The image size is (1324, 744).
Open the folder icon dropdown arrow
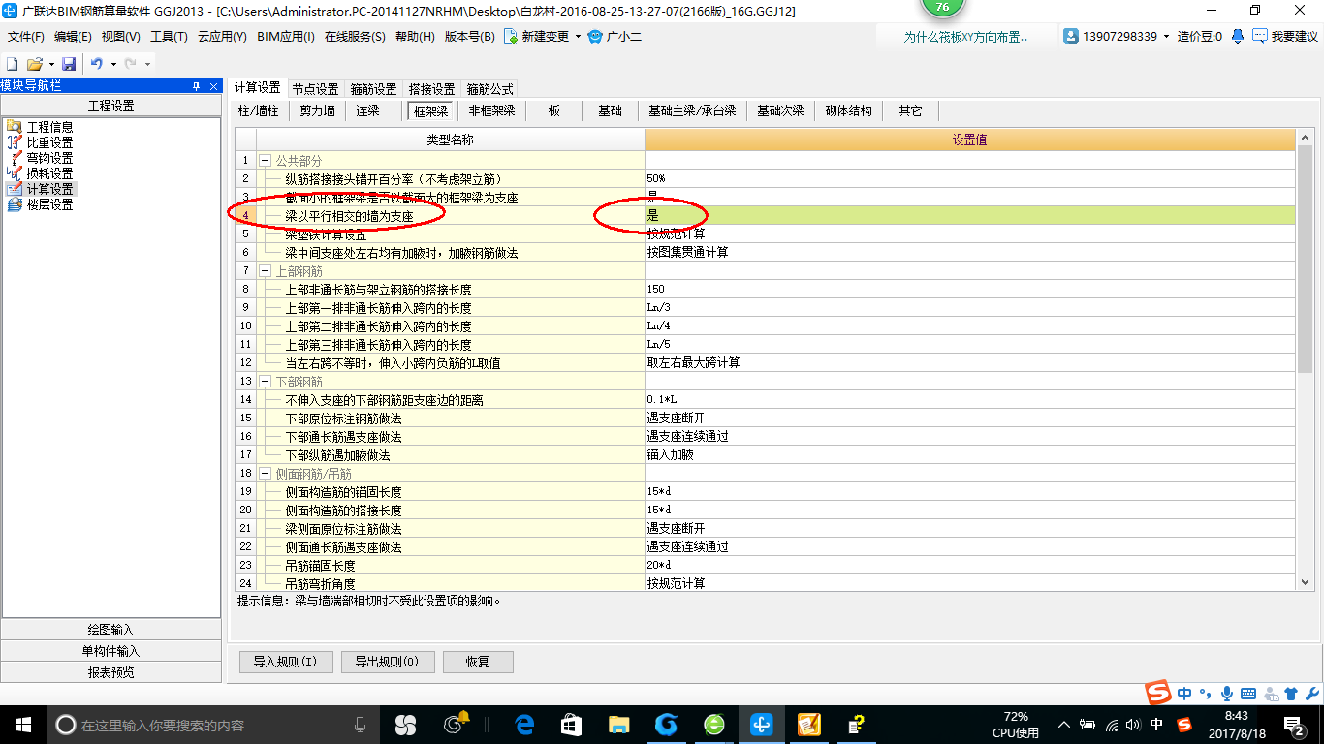click(51, 64)
